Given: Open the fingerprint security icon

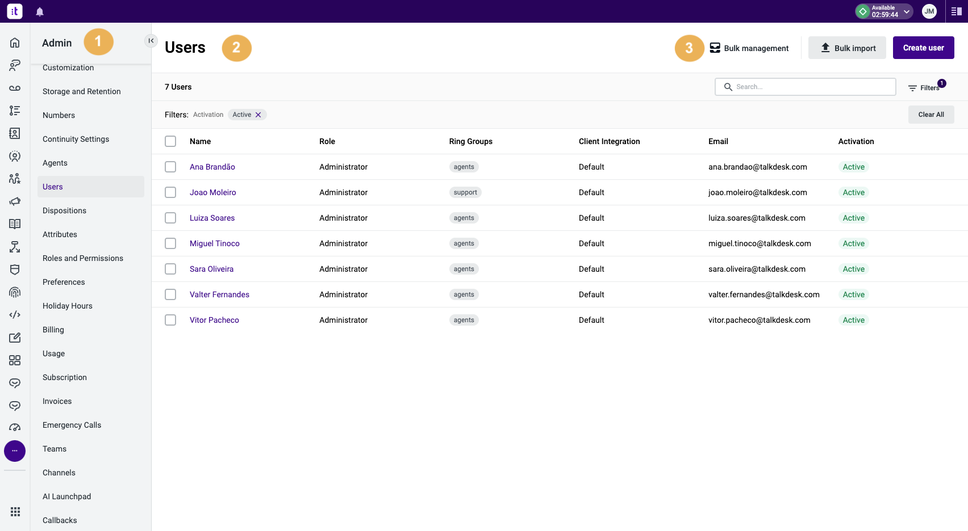Looking at the screenshot, I should pyautogui.click(x=15, y=292).
